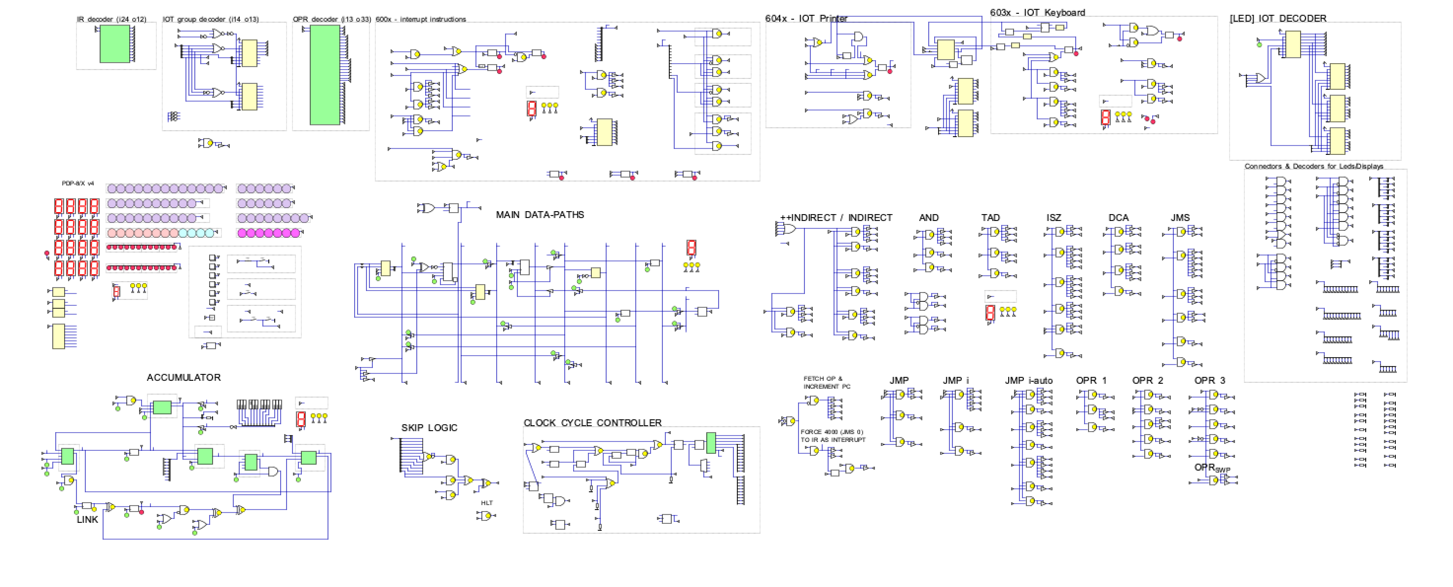Image resolution: width=1453 pixels, height=587 pixels.
Task: Click the top-left seven-segment display in PDP-8/X grid
Action: pyautogui.click(x=58, y=206)
